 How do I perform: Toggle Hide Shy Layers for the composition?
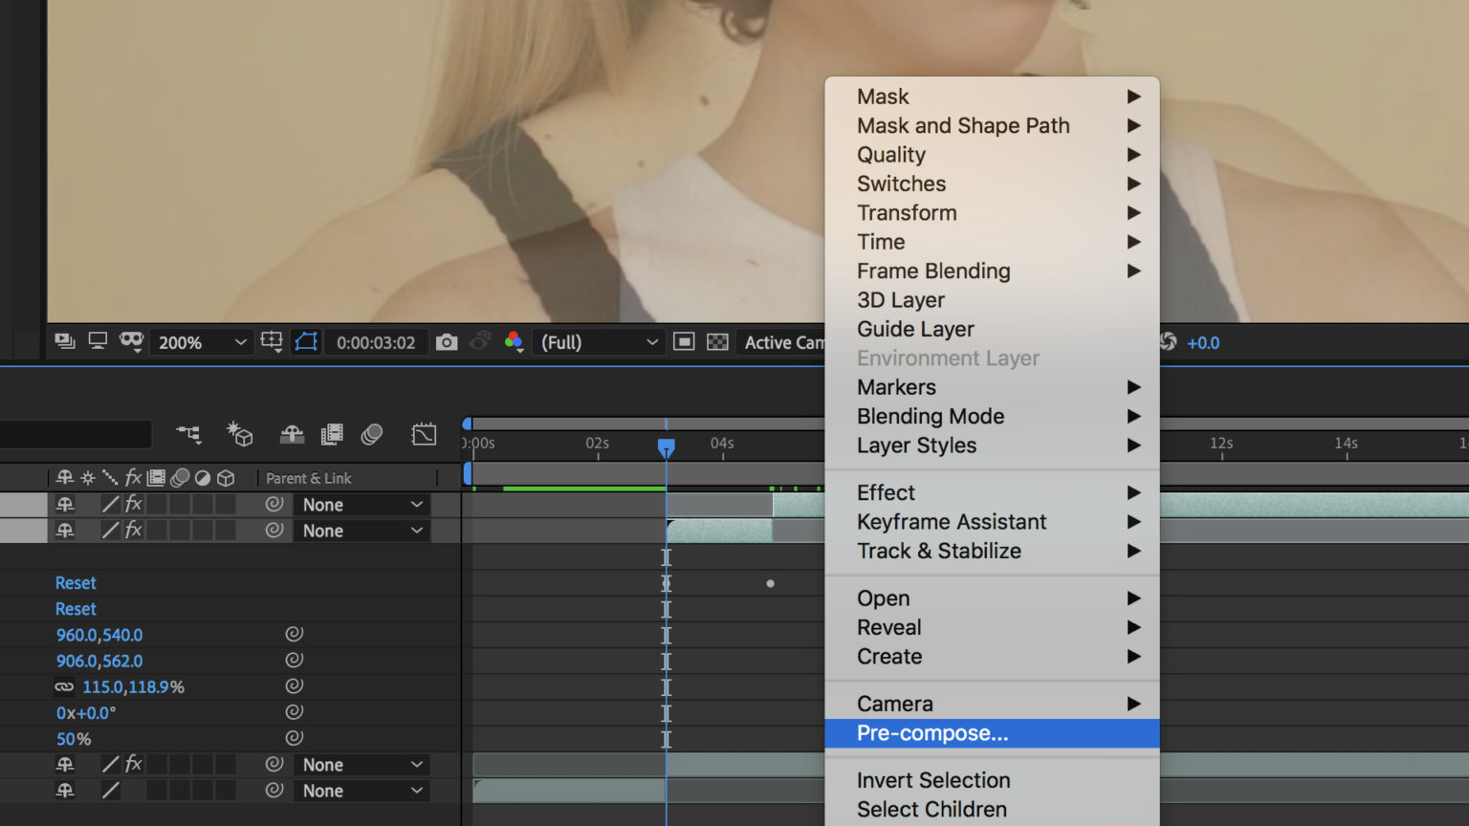coord(292,435)
